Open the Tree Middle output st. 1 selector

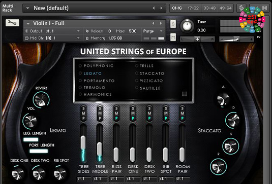(x=100, y=179)
